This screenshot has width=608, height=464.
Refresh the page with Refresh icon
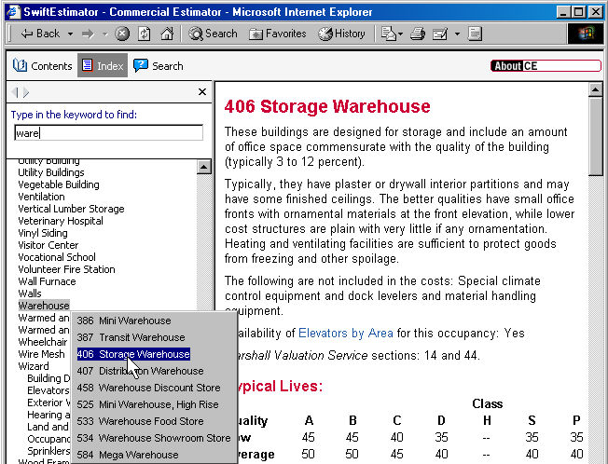click(145, 34)
